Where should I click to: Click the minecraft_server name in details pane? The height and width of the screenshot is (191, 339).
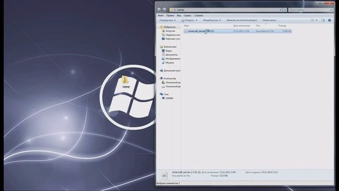186,172
